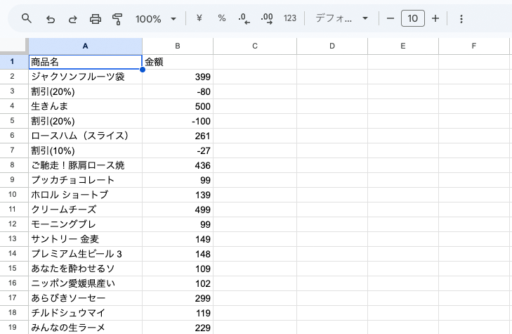Select column C header
The image size is (512, 334).
[255, 46]
